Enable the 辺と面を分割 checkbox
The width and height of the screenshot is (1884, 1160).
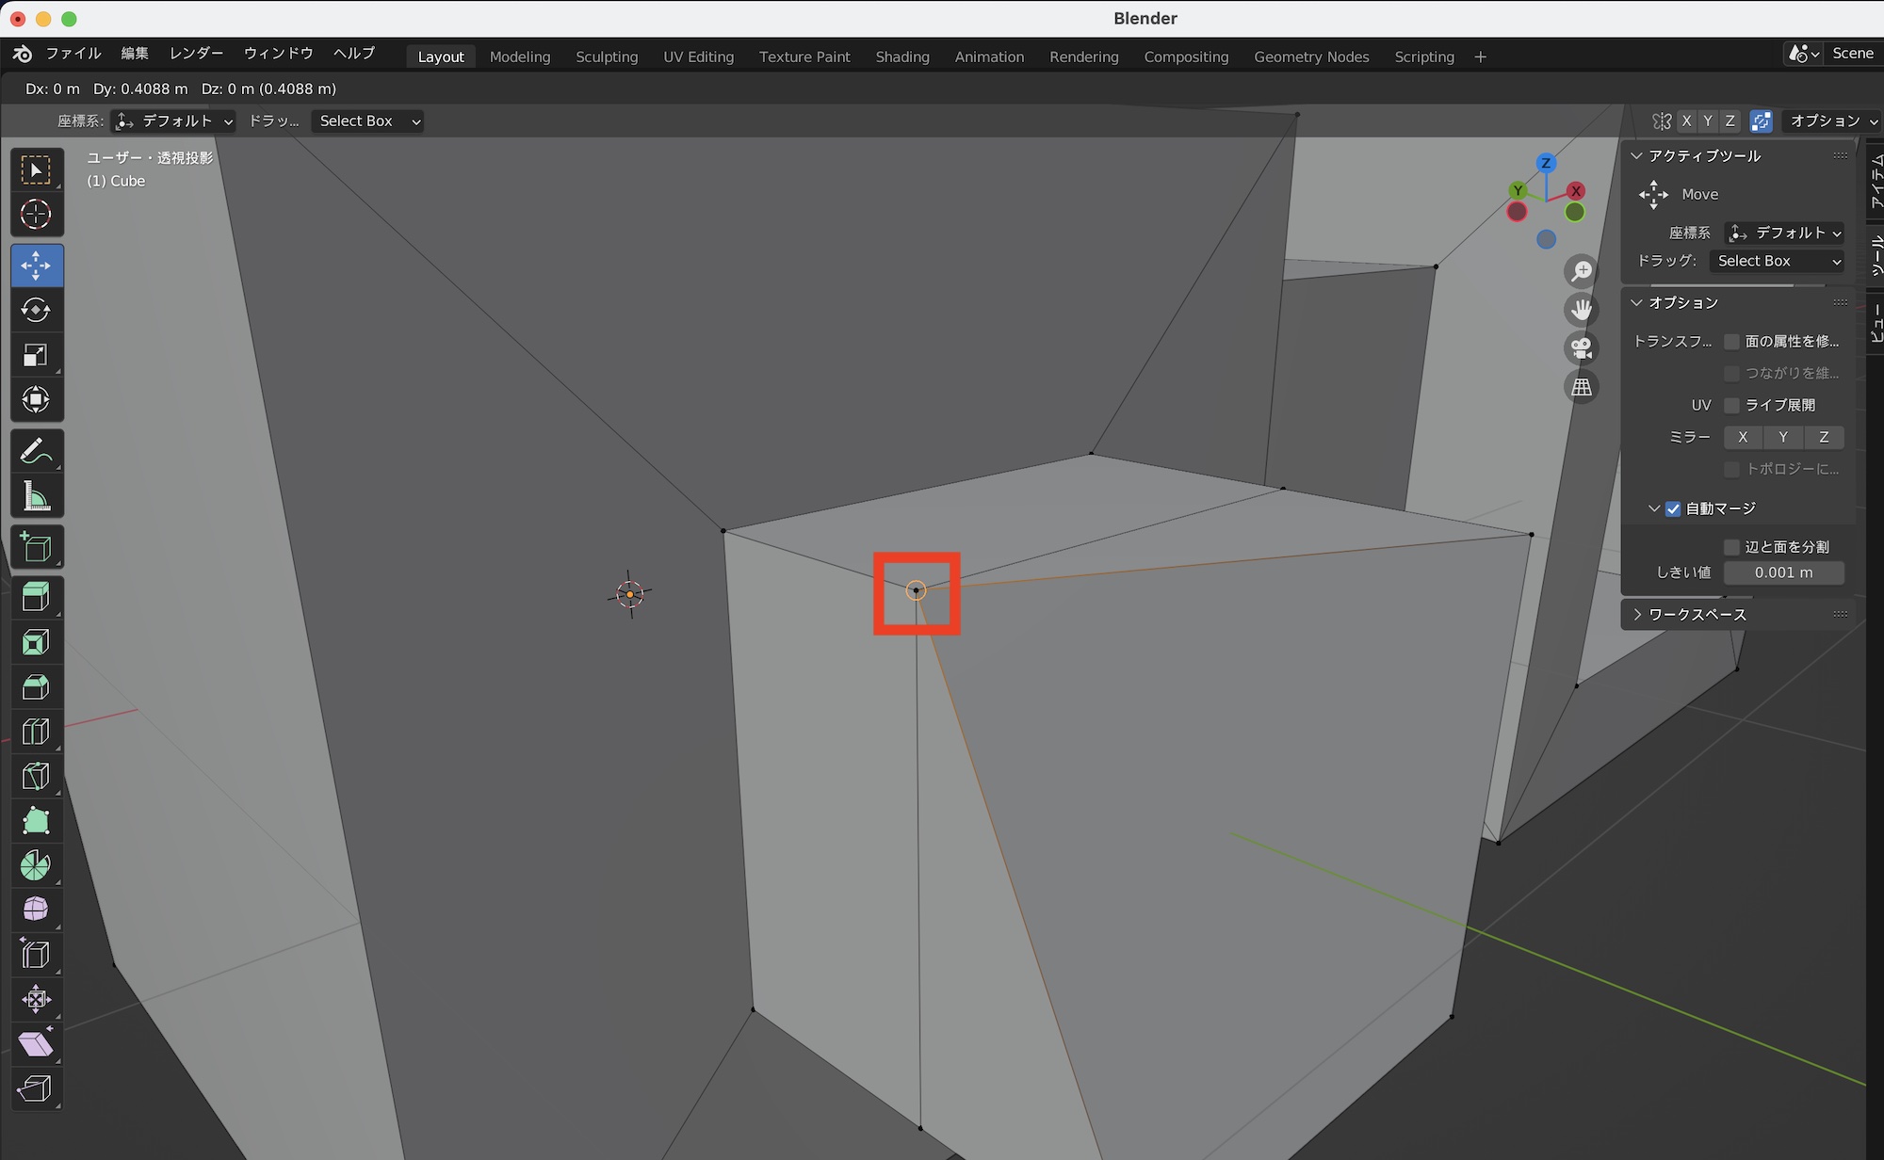(x=1731, y=547)
